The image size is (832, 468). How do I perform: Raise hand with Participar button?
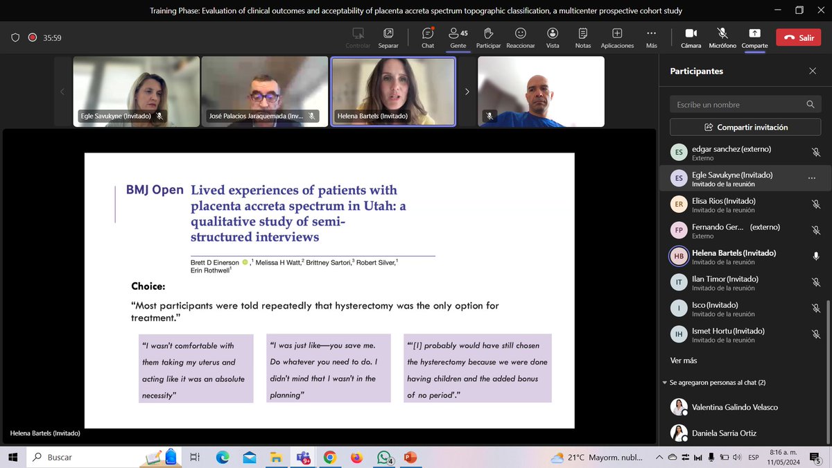point(488,37)
